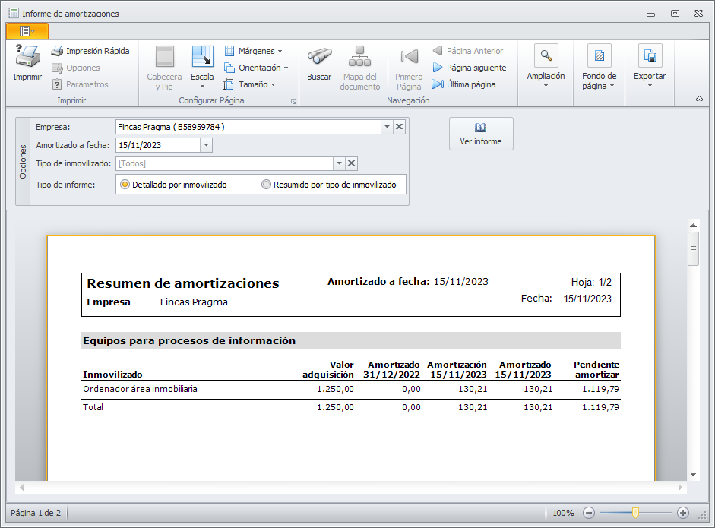Go to Página siguiente
The image size is (715, 528).
click(469, 68)
